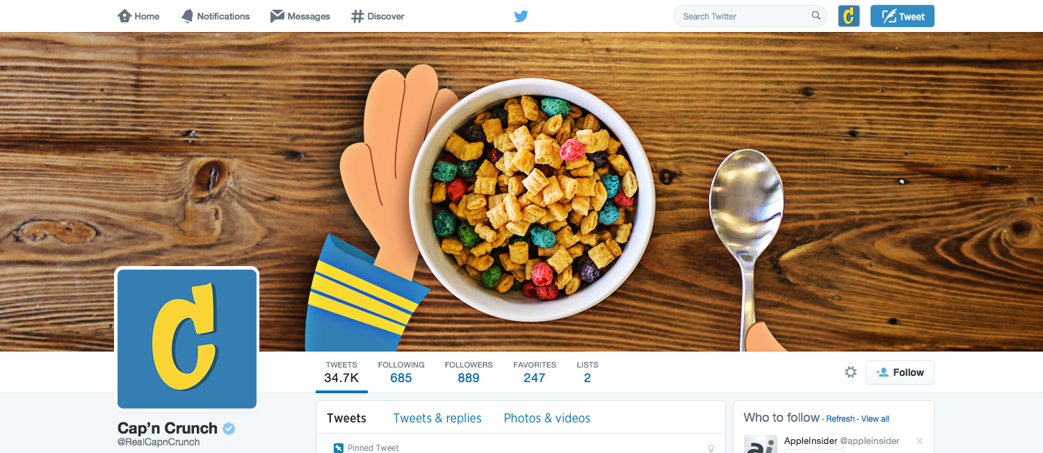
Task: Switch to the Photos & videos tab
Action: (x=547, y=418)
